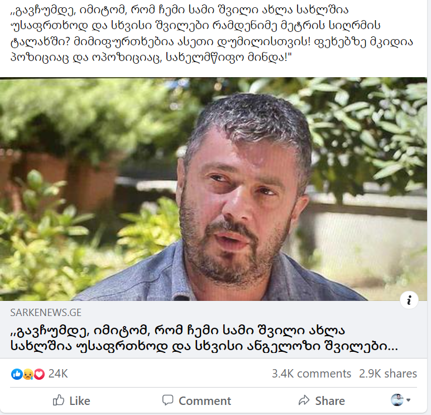View the 2.9K shares list
Screen dimensions: 431x415
pyautogui.click(x=388, y=374)
